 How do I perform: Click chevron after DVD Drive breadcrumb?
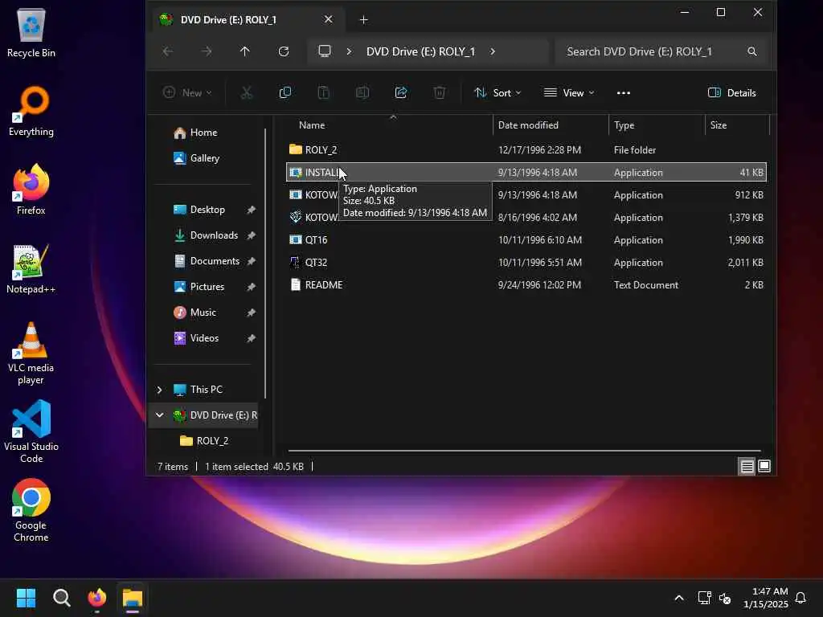click(x=493, y=51)
